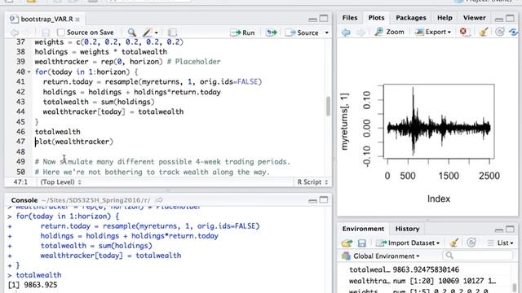Minimize the source editor pane

(x=312, y=19)
